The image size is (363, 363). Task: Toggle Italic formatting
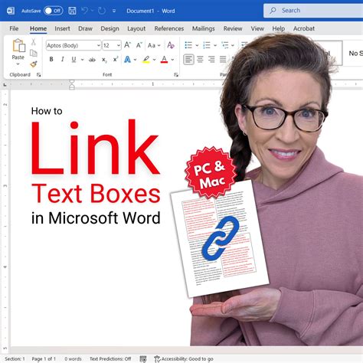62,59
